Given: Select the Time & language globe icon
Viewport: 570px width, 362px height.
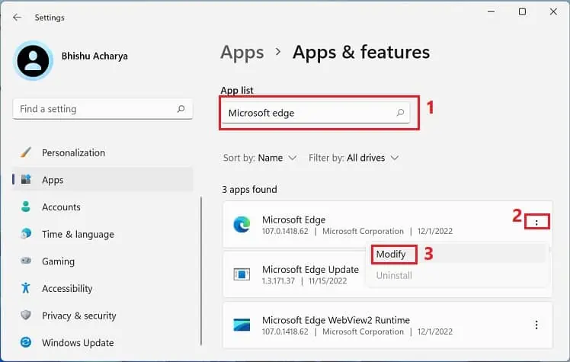Looking at the screenshot, I should (x=26, y=234).
